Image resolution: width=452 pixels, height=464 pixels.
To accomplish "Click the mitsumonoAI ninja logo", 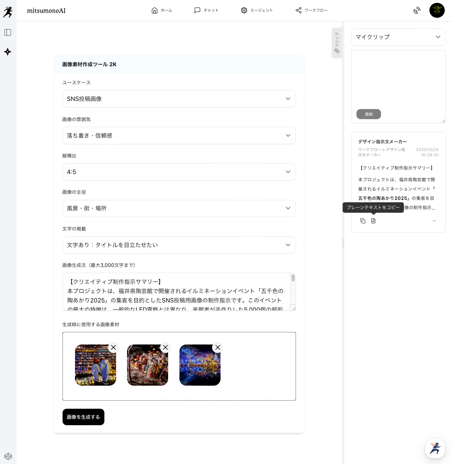I will (x=8, y=12).
